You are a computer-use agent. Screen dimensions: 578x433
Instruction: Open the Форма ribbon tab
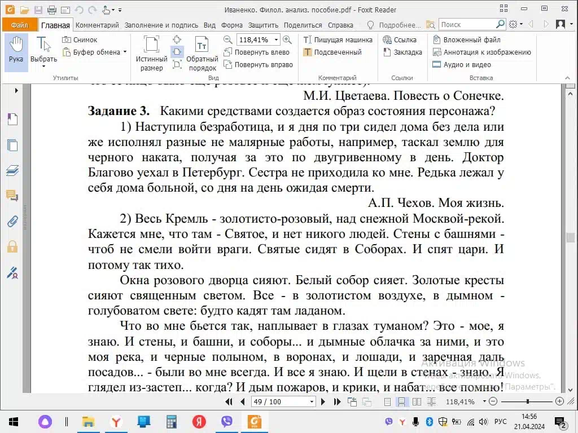coord(231,25)
